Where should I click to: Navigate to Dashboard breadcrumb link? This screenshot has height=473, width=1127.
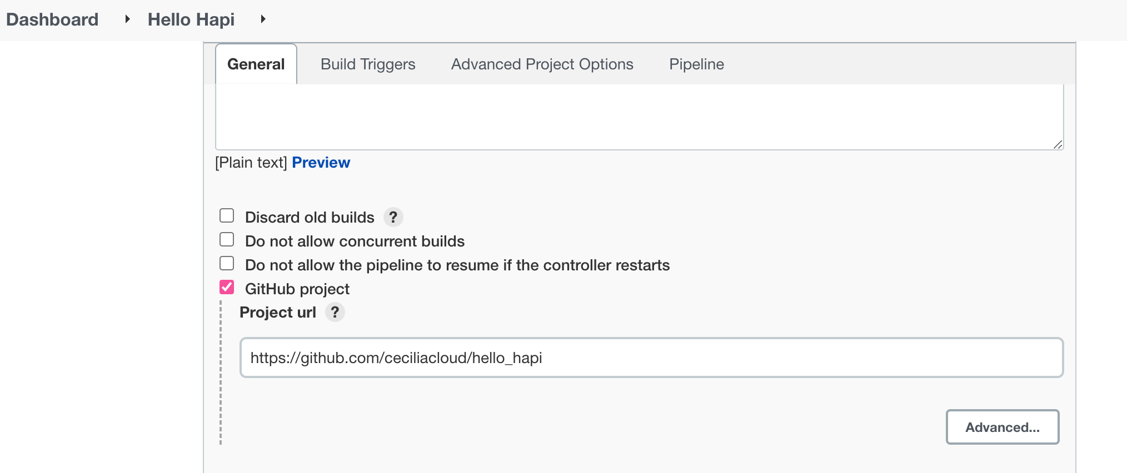pyautogui.click(x=52, y=19)
